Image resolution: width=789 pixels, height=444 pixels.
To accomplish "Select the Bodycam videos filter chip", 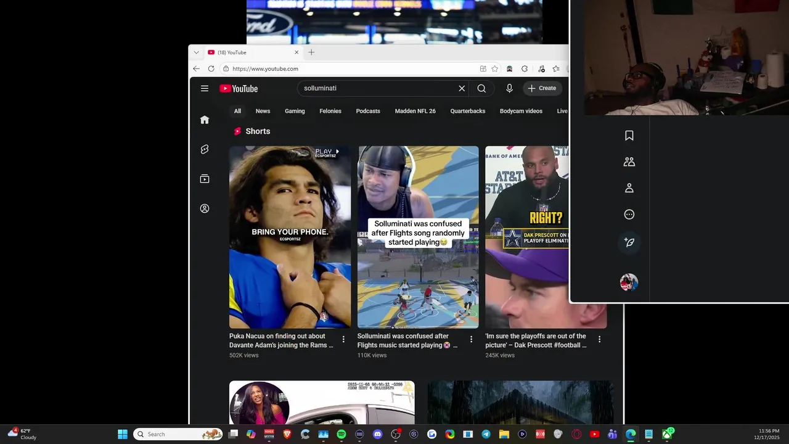I will [521, 111].
